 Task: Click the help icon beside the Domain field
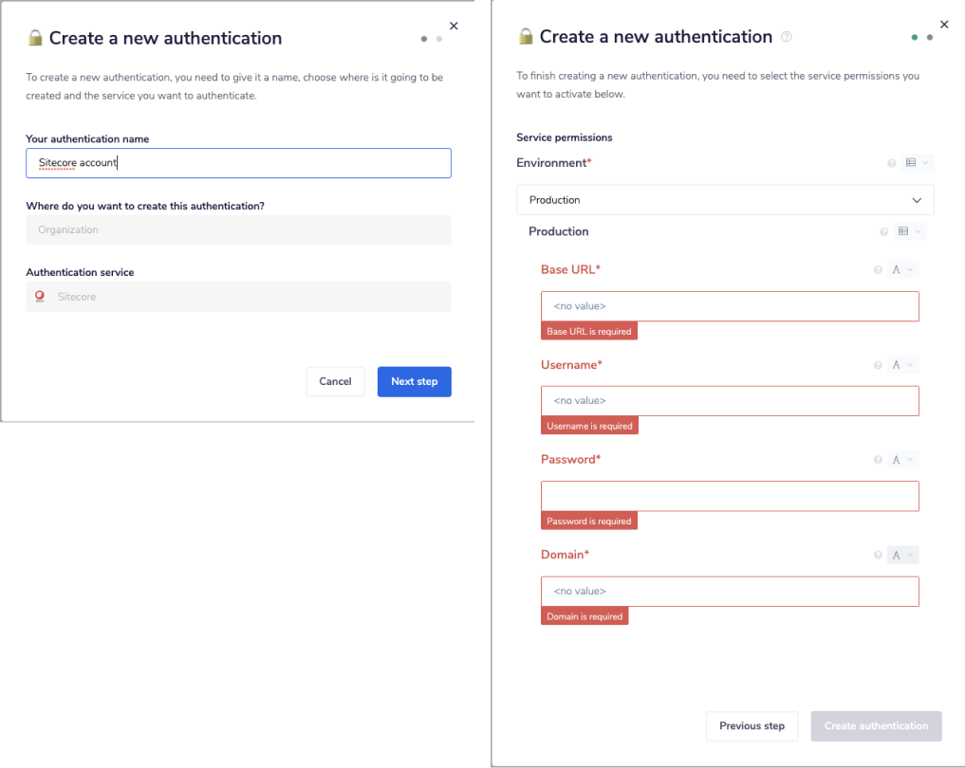(878, 554)
